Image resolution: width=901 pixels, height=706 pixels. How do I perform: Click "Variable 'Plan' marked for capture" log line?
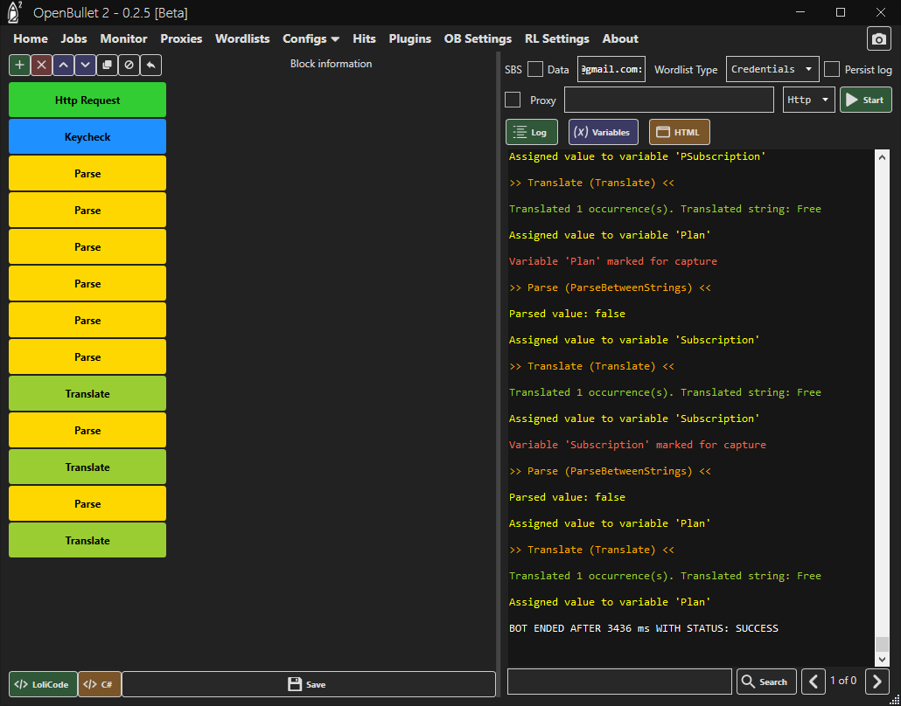pos(613,261)
